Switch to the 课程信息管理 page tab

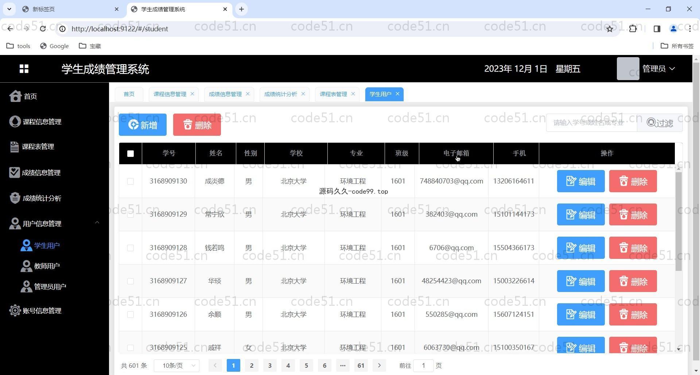(x=170, y=94)
